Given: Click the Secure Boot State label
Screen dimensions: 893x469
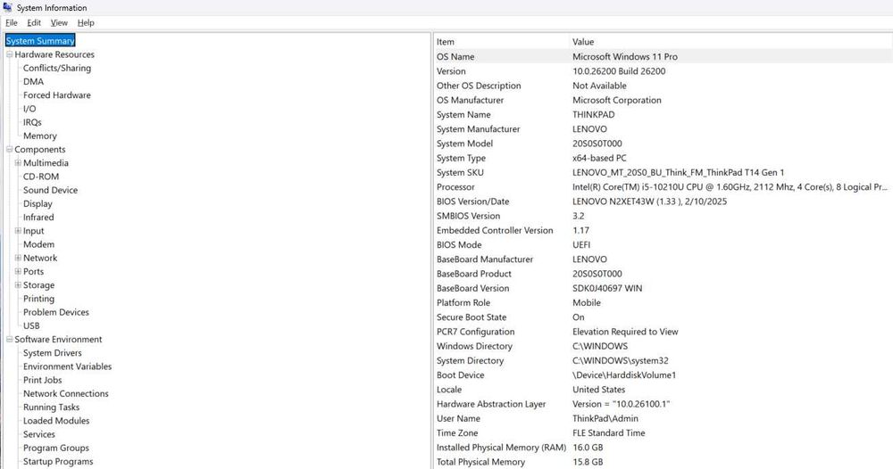Looking at the screenshot, I should click(471, 317).
